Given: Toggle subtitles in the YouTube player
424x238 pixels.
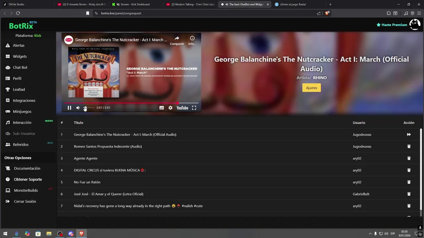Looking at the screenshot, I should click(162, 108).
